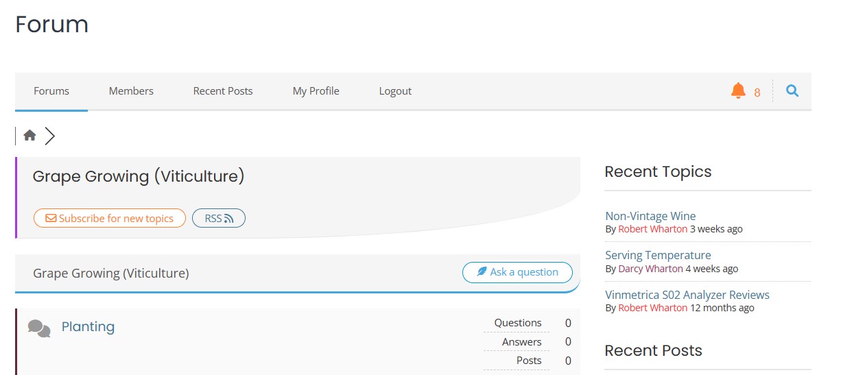View Darcy Wharton's profile
The width and height of the screenshot is (841, 375).
[650, 269]
